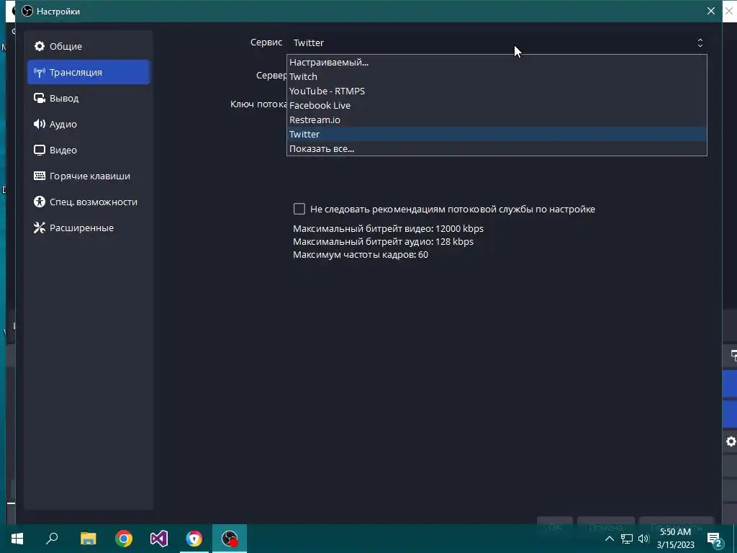The width and height of the screenshot is (737, 553).
Task: Click the faded OK button
Action: click(x=555, y=527)
